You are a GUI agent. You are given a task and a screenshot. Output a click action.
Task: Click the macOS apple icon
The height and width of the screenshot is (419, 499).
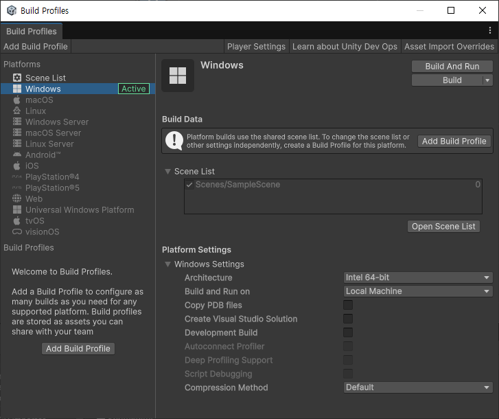click(17, 100)
